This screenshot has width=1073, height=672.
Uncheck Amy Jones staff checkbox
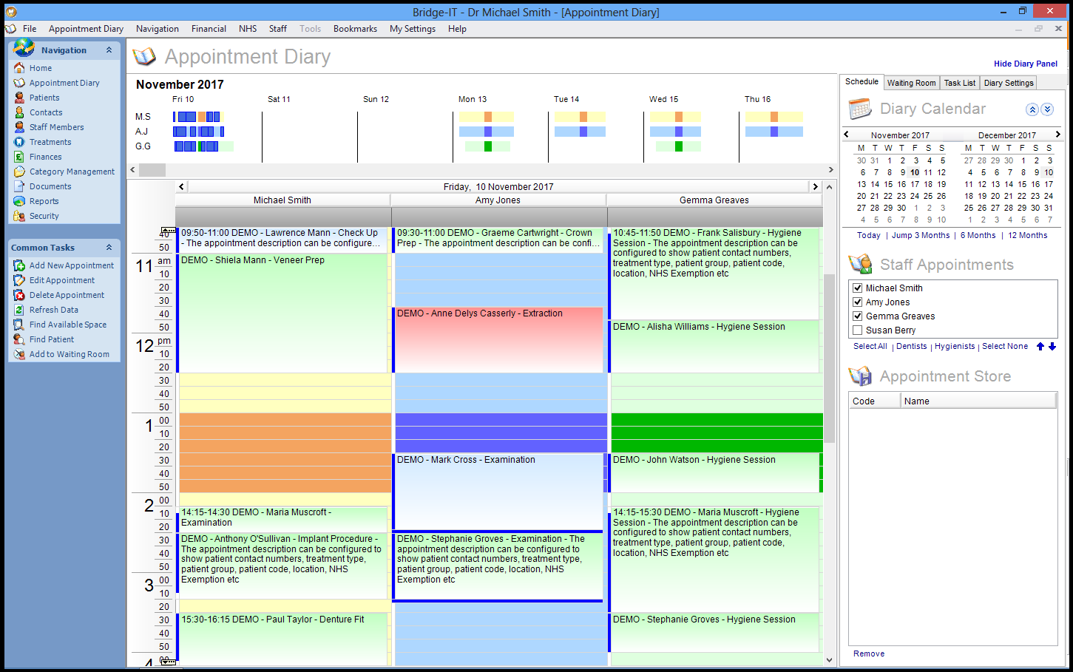858,302
